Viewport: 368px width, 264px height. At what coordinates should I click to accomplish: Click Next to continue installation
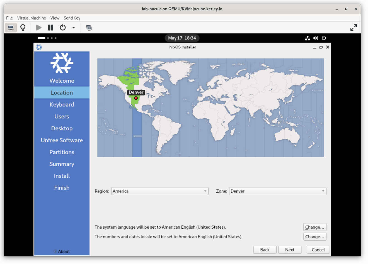click(x=290, y=250)
